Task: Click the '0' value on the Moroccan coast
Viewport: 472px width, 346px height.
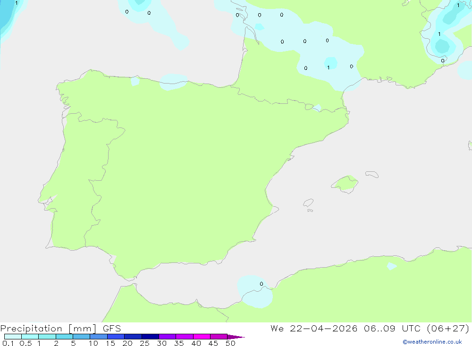Action: coord(261,284)
